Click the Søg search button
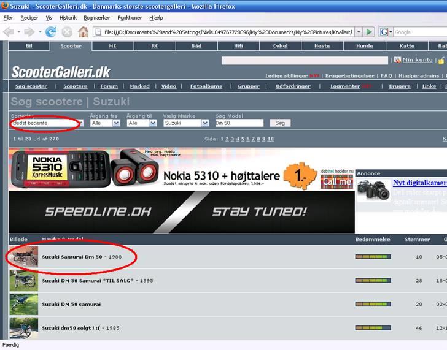The width and height of the screenshot is (447, 350). 280,123
